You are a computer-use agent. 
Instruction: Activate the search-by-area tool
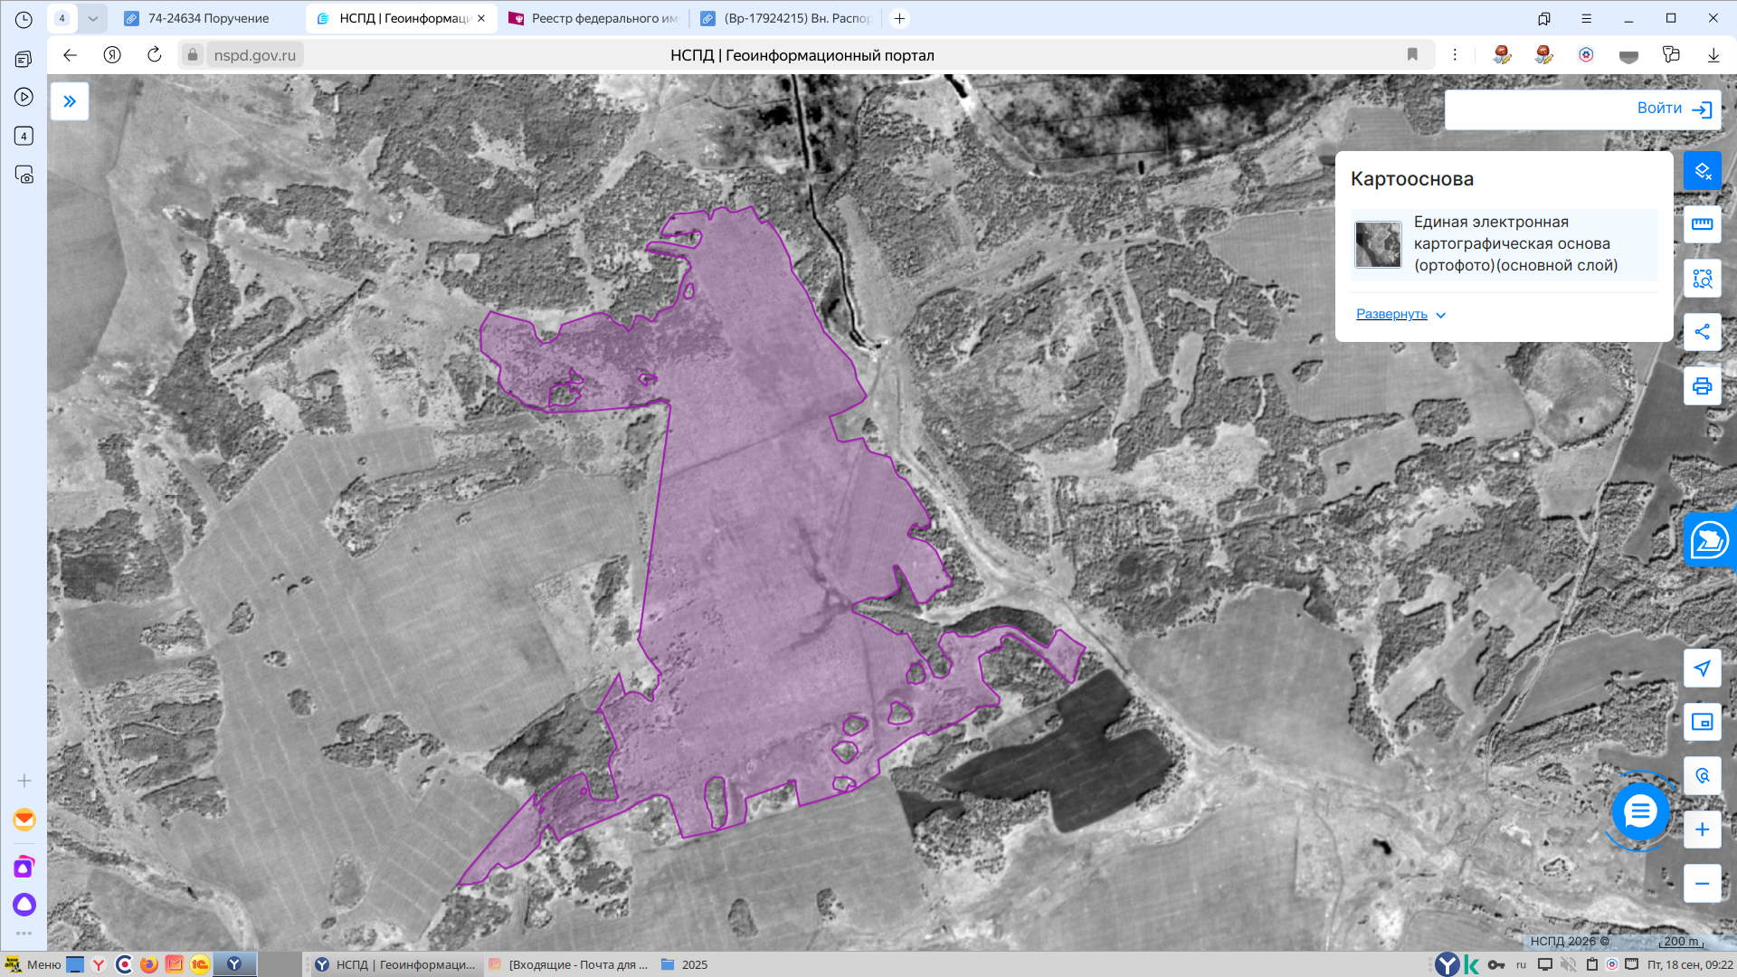tap(1702, 279)
